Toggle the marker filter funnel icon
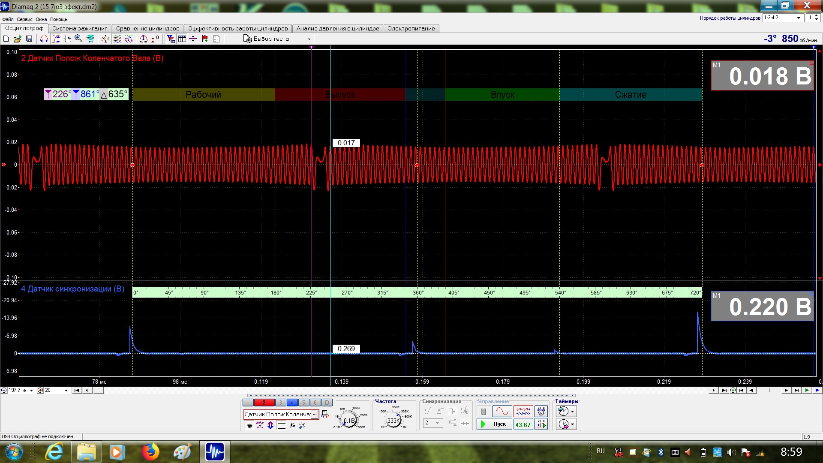Image resolution: width=823 pixels, height=463 pixels. [x=171, y=39]
